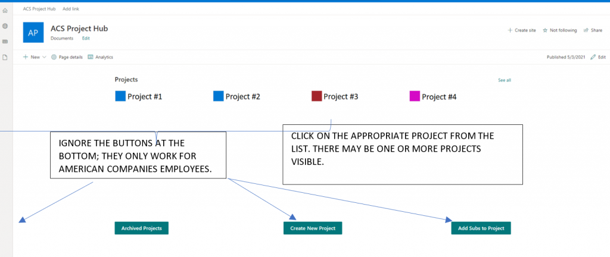Open Project #3 from the list
Screen dimensions: 610x257
pyautogui.click(x=335, y=96)
